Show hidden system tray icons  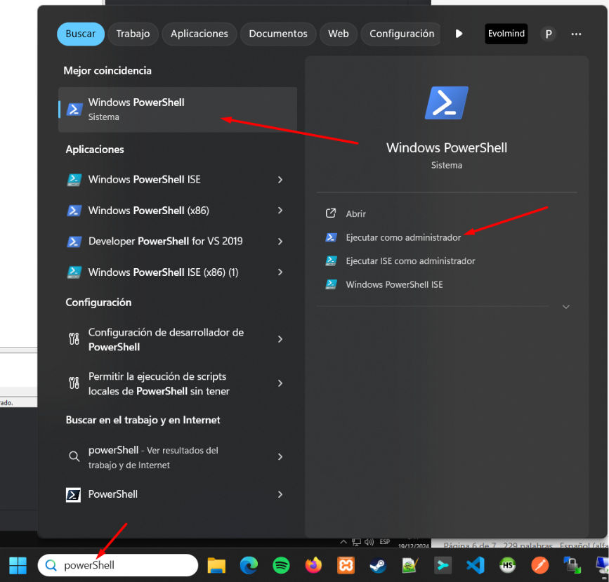343,541
